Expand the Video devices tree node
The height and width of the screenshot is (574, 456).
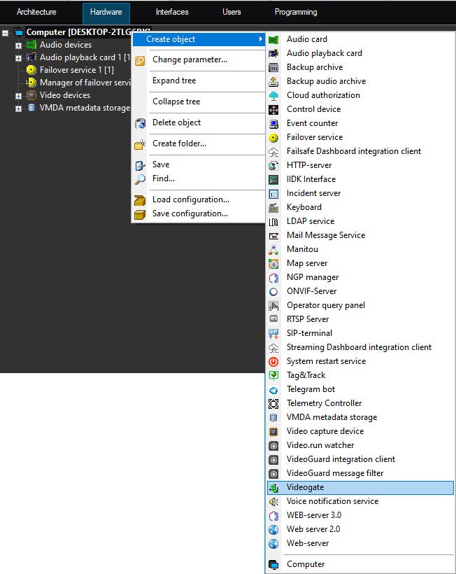click(19, 95)
